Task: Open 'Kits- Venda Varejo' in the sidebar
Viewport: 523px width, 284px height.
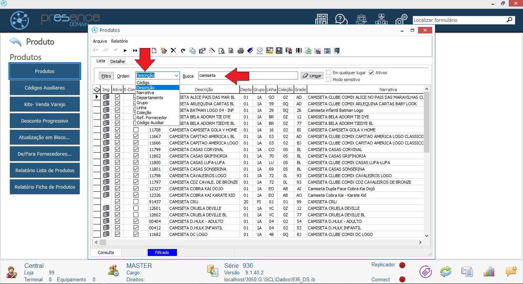Action: [45, 105]
